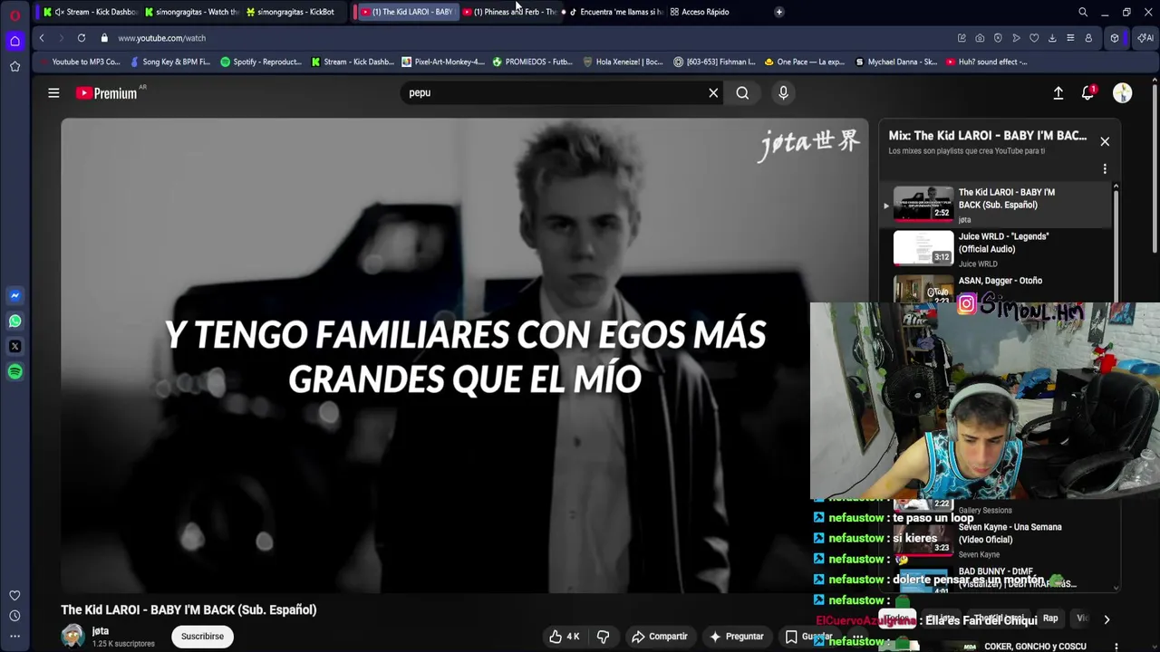Open WhatsApp in Opera sidebar
This screenshot has height=652, width=1160.
click(14, 321)
